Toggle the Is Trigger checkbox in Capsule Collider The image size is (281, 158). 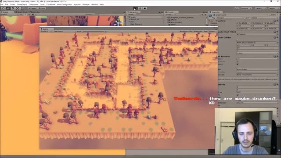[238, 40]
